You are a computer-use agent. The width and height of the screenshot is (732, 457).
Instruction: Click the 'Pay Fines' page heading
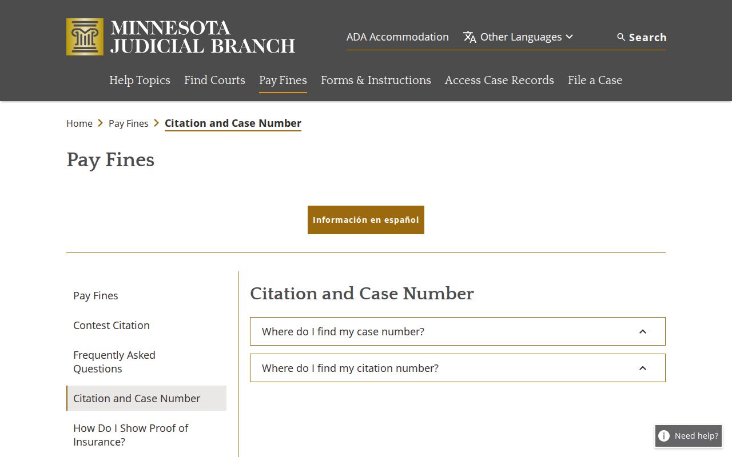[x=110, y=160]
